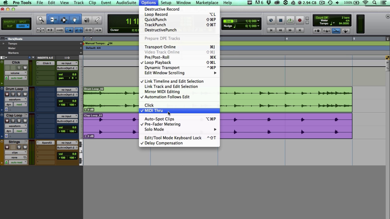Toggle Zoom Toggle four-arrow button

(x=41, y=30)
